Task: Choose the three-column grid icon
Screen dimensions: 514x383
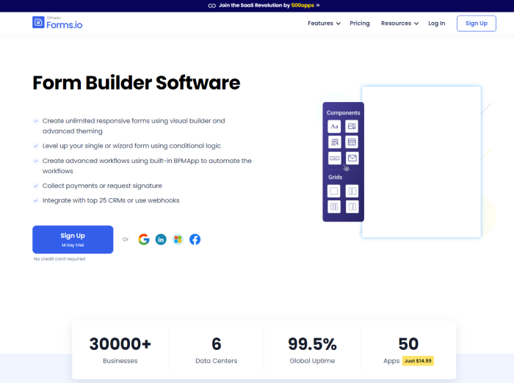Action: pos(334,207)
